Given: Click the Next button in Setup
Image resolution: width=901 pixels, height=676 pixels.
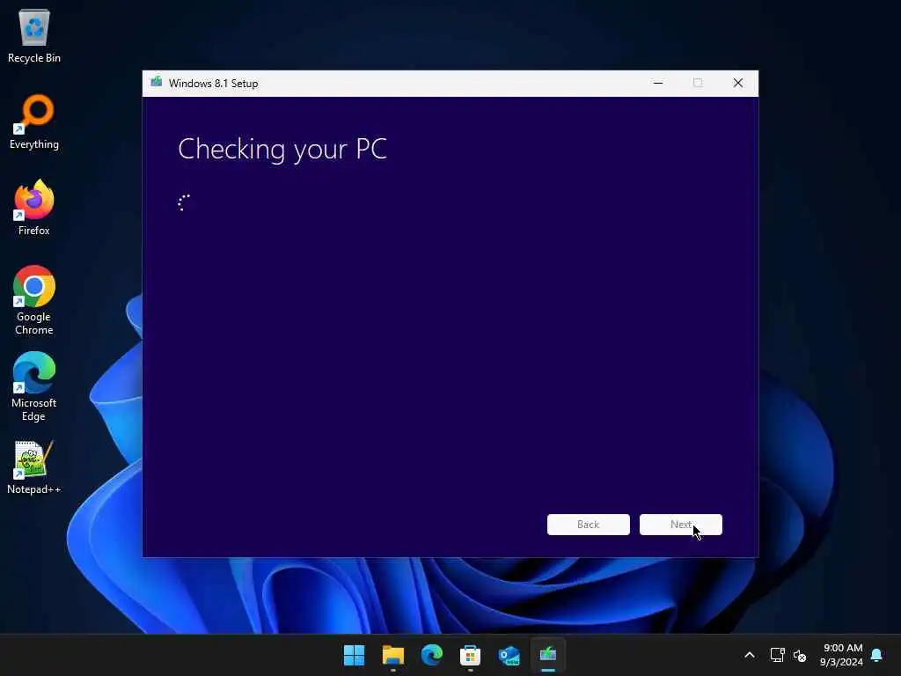Looking at the screenshot, I should [681, 525].
